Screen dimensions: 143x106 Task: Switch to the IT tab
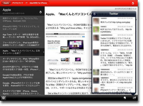tap(26, 3)
